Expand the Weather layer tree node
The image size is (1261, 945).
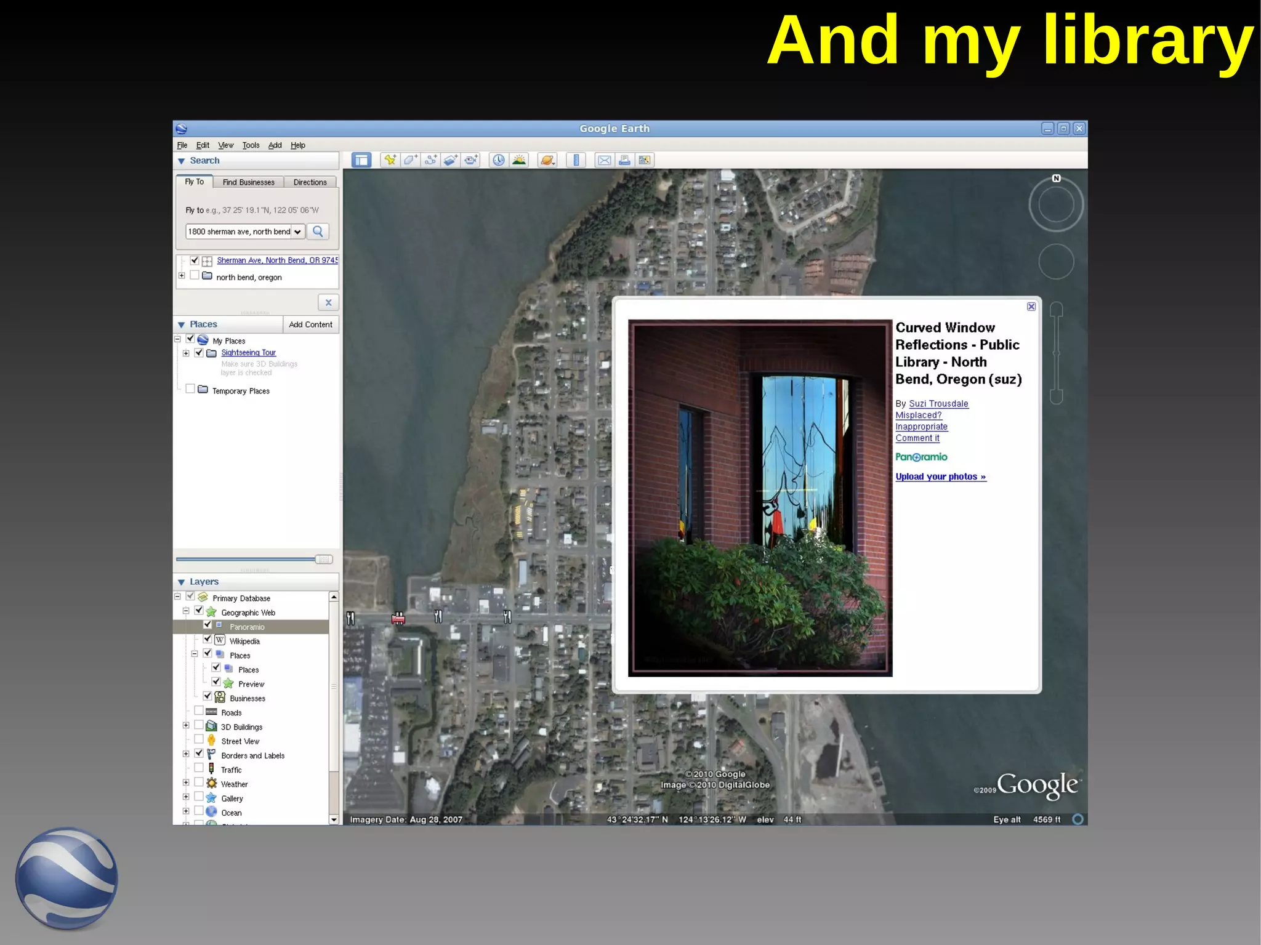(x=186, y=782)
